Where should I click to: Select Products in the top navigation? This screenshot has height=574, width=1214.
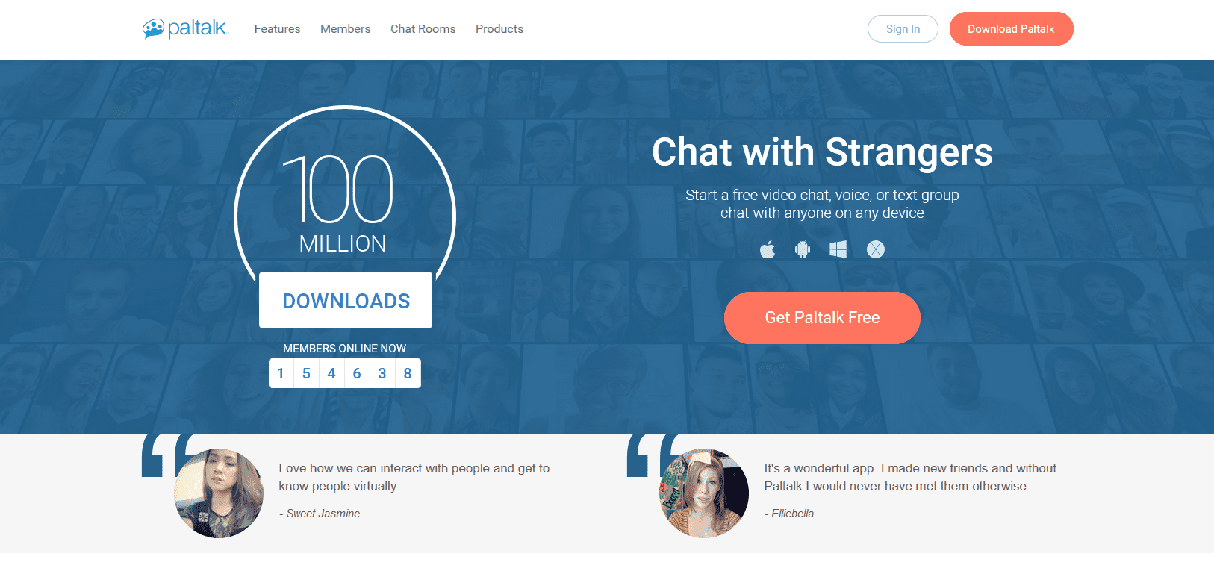[x=499, y=29]
